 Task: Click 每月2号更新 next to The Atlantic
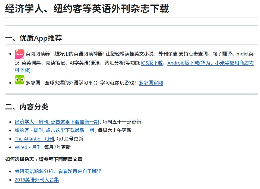coord(70,139)
